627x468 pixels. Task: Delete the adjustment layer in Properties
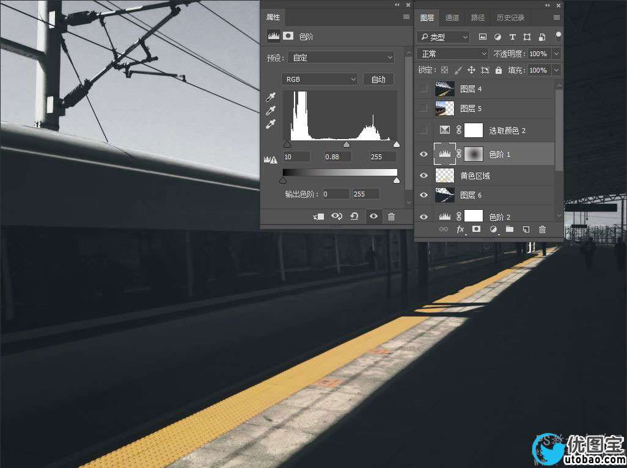tap(391, 217)
